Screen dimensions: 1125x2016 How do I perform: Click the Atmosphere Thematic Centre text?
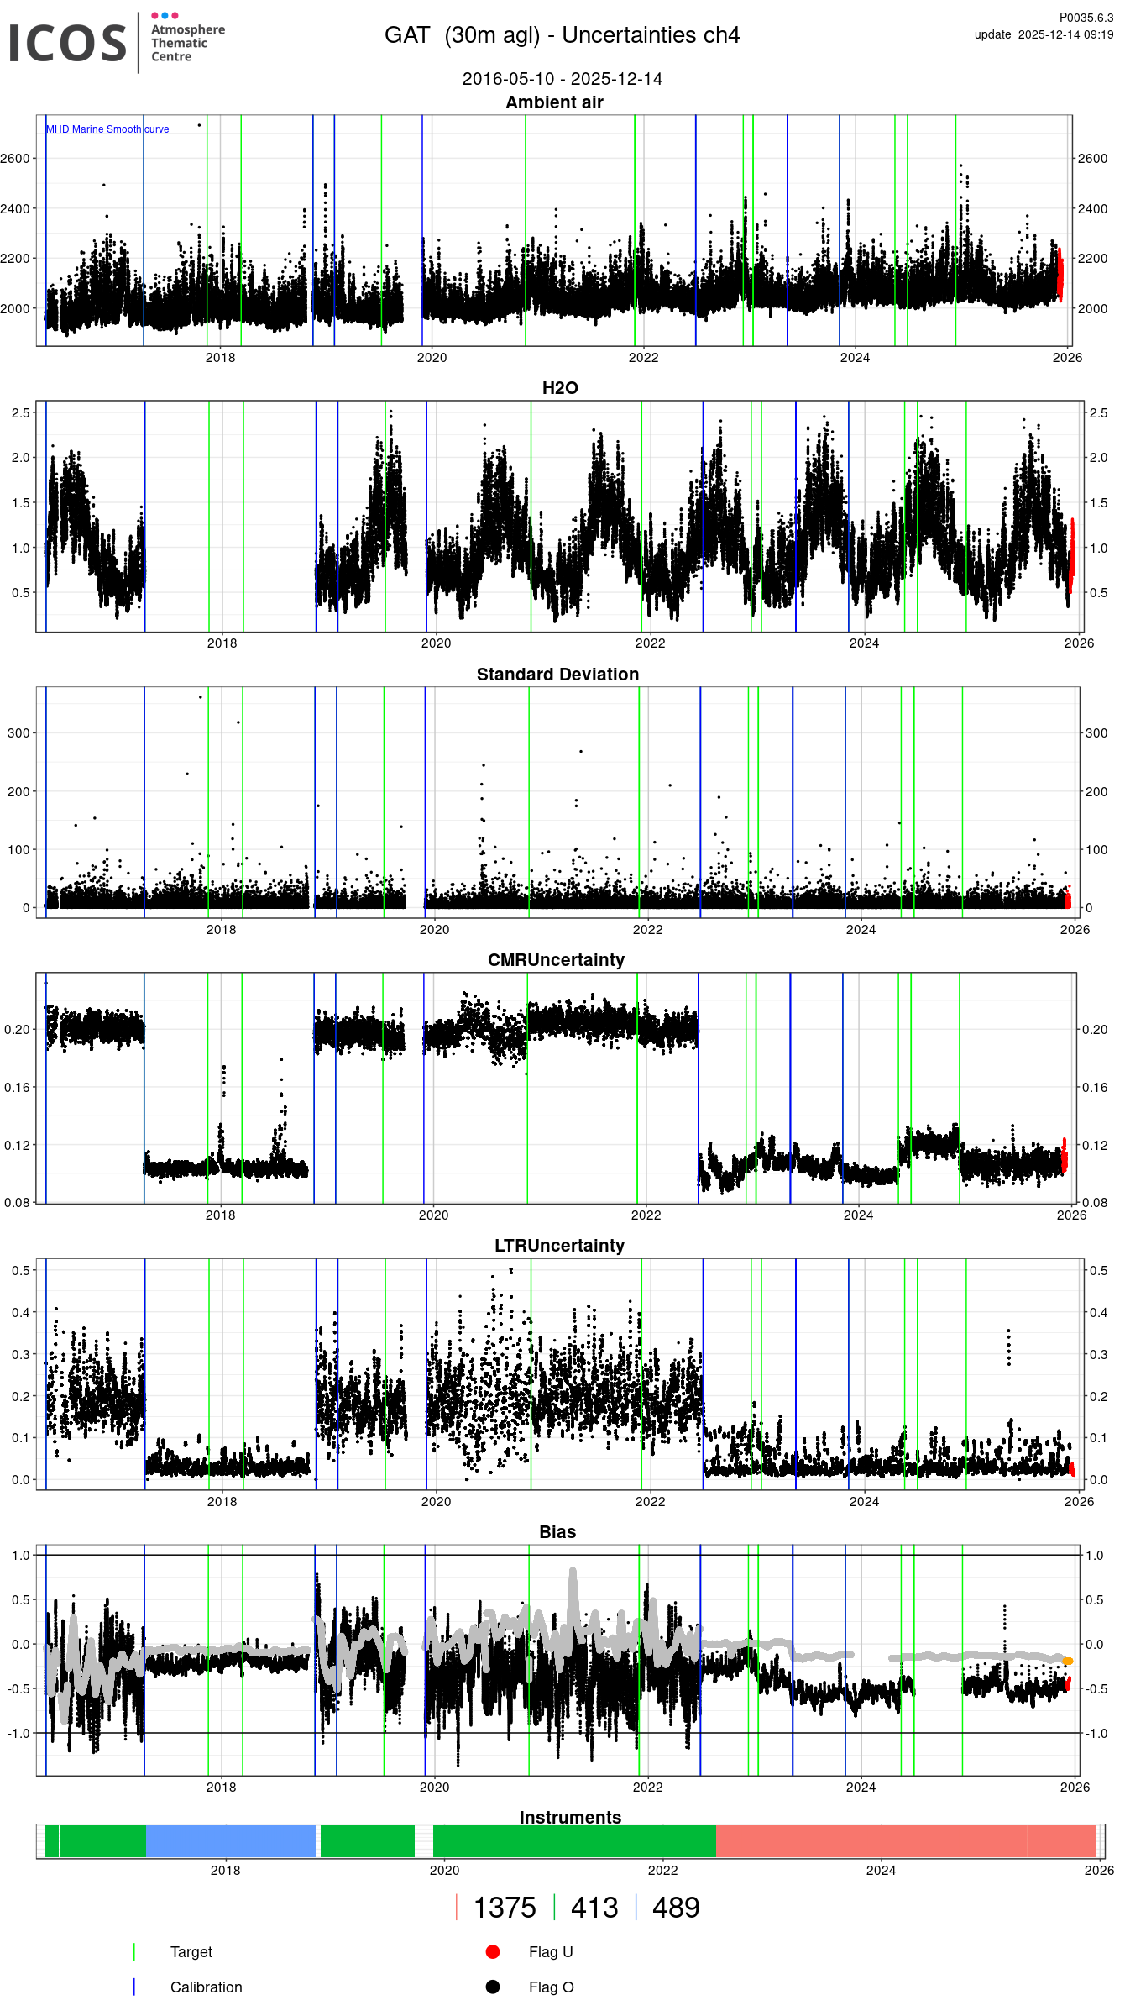pyautogui.click(x=187, y=43)
